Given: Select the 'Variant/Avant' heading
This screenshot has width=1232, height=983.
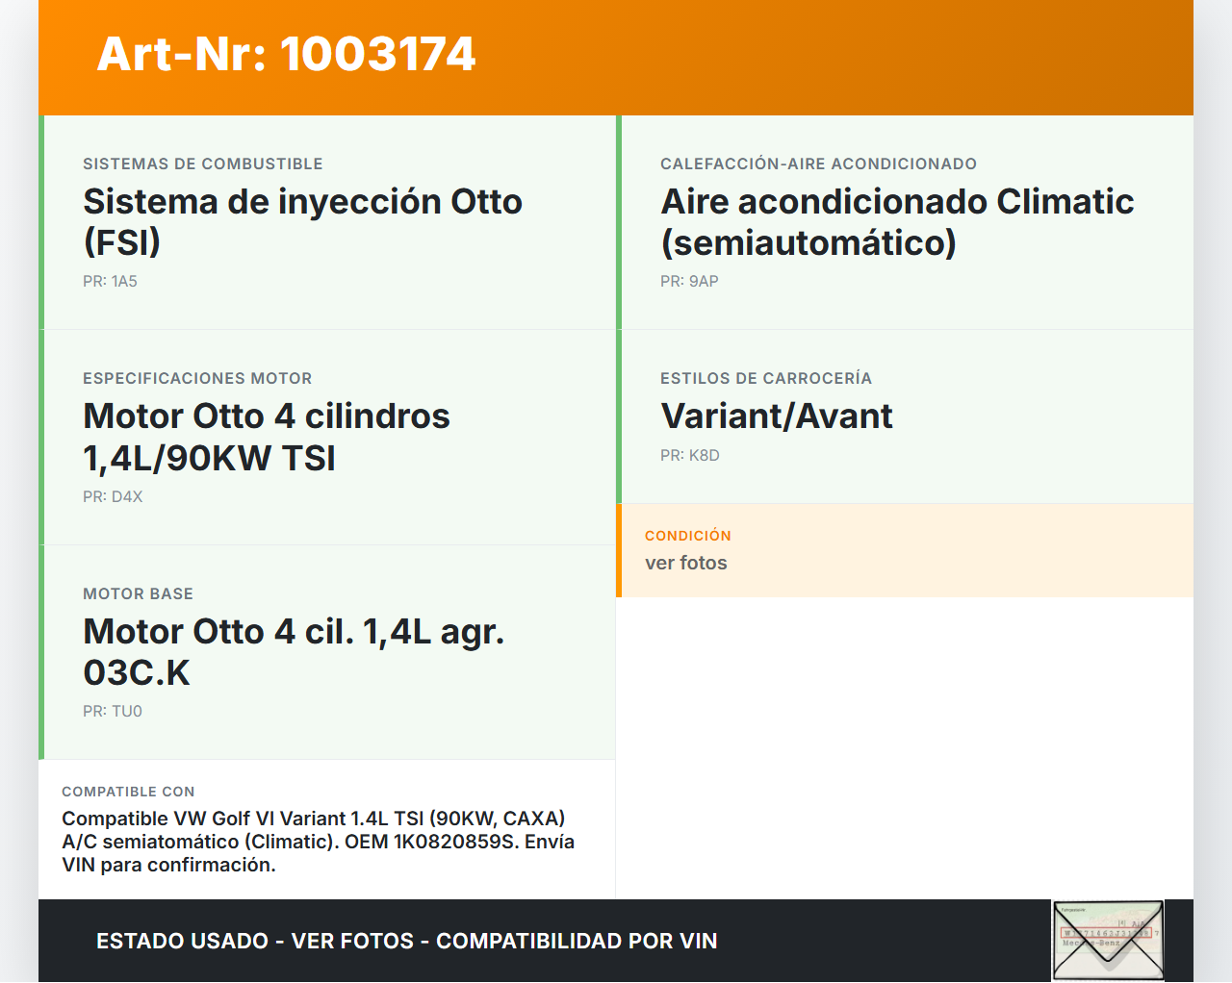Looking at the screenshot, I should point(777,416).
